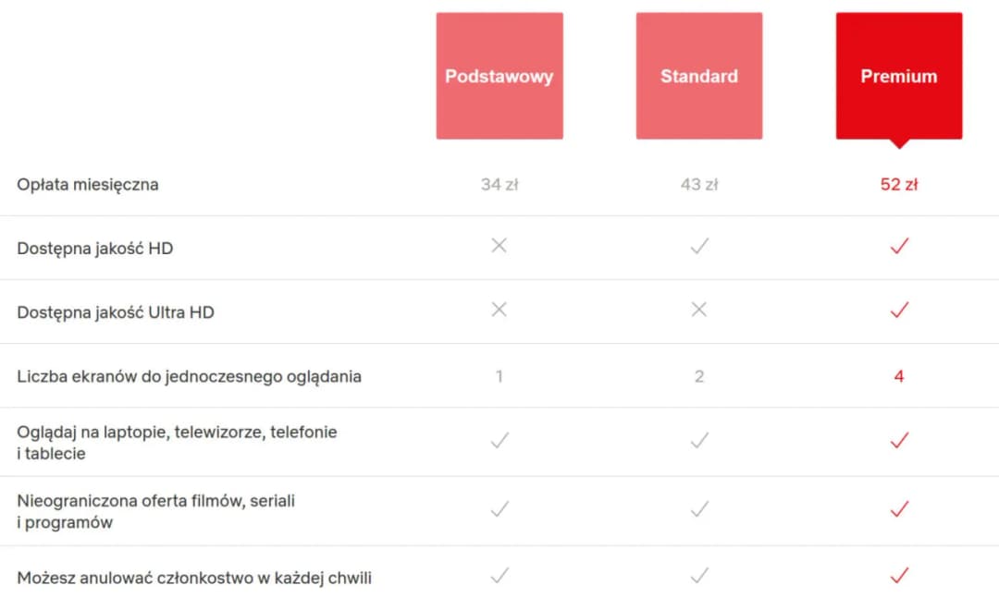The height and width of the screenshot is (598, 999).
Task: Choose the Premium plan tile
Action: 899,76
